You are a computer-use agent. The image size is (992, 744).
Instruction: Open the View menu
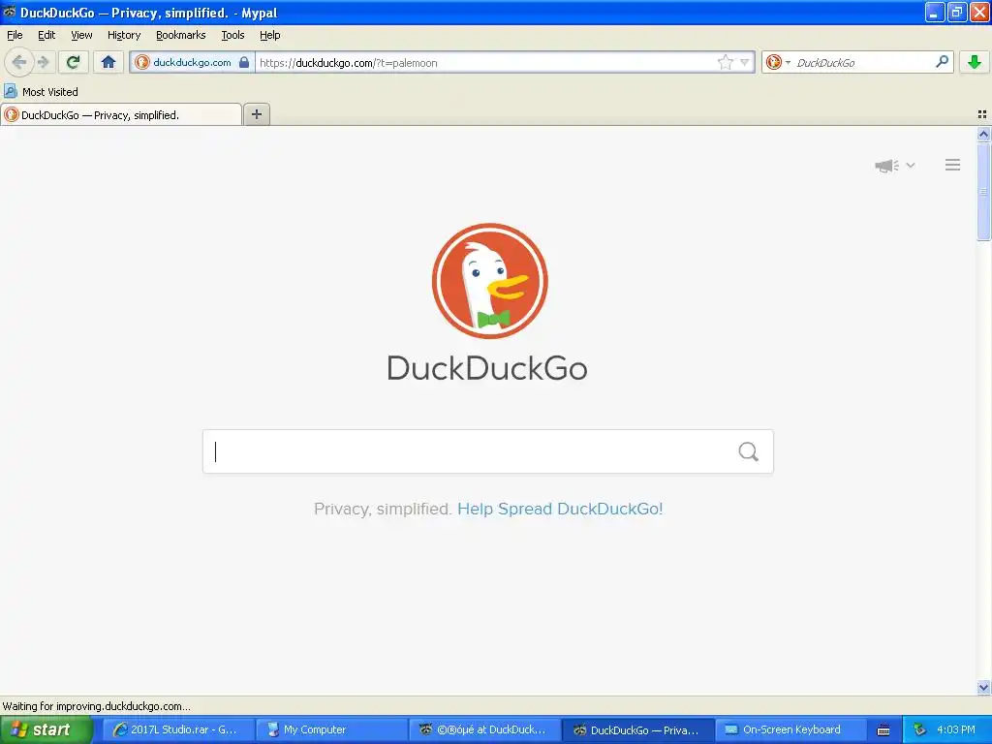tap(81, 35)
